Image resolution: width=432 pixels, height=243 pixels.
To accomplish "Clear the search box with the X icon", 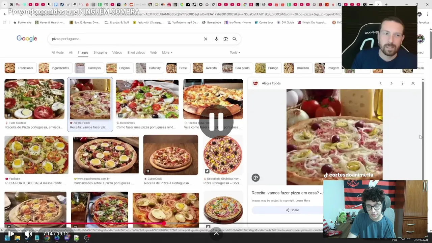I will pyautogui.click(x=206, y=39).
